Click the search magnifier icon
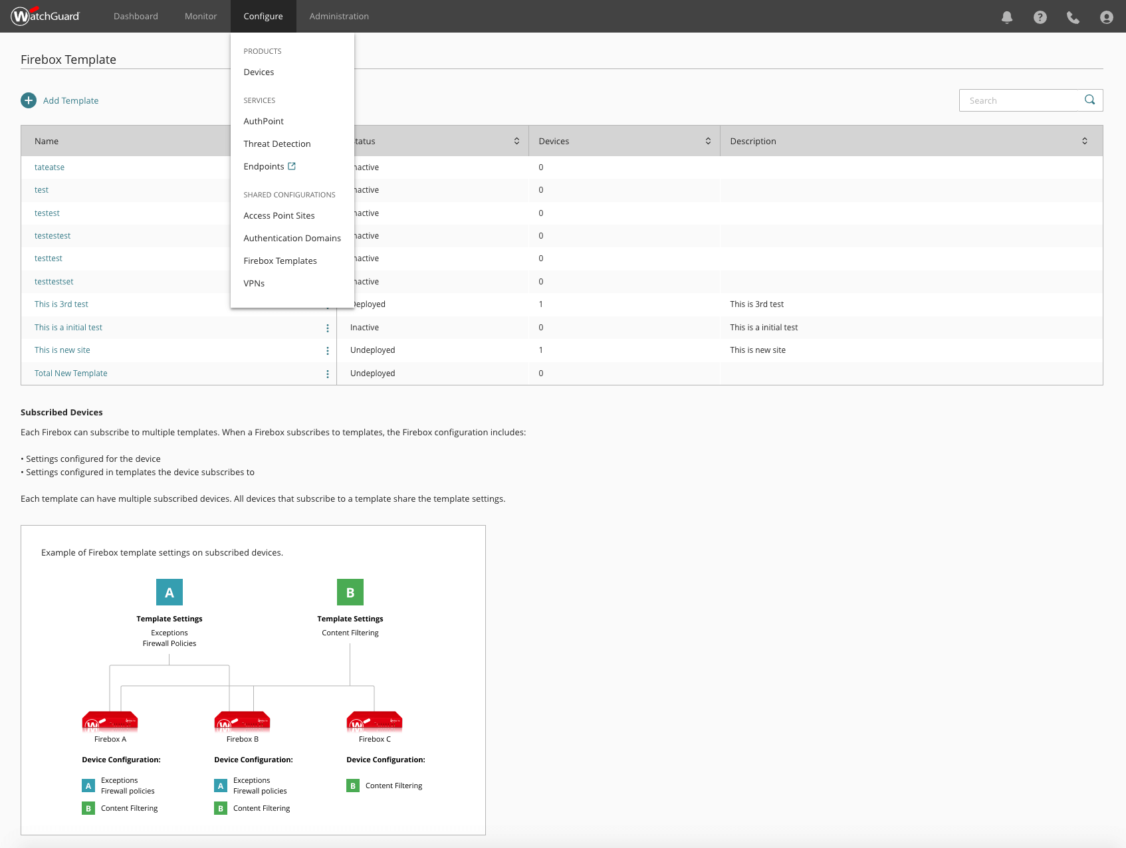Viewport: 1126px width, 848px height. 1089,100
